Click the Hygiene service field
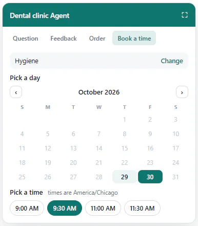The height and width of the screenshot is (226, 198). click(99, 61)
